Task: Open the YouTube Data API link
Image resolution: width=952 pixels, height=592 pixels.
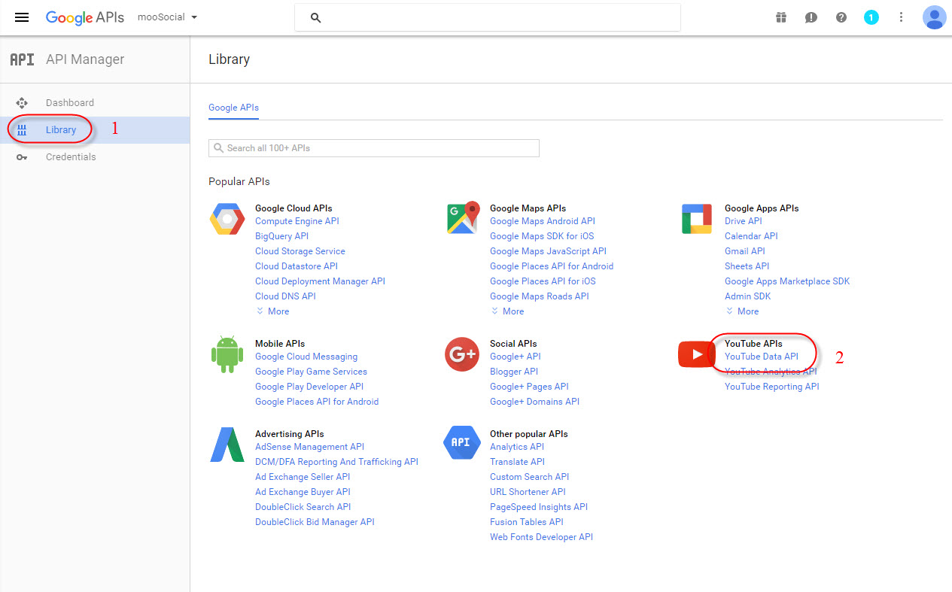Action: pyautogui.click(x=761, y=357)
